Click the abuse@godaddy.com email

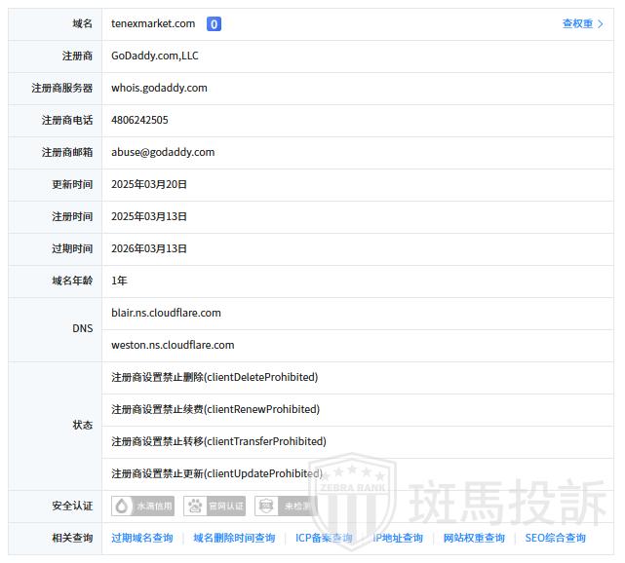point(163,152)
